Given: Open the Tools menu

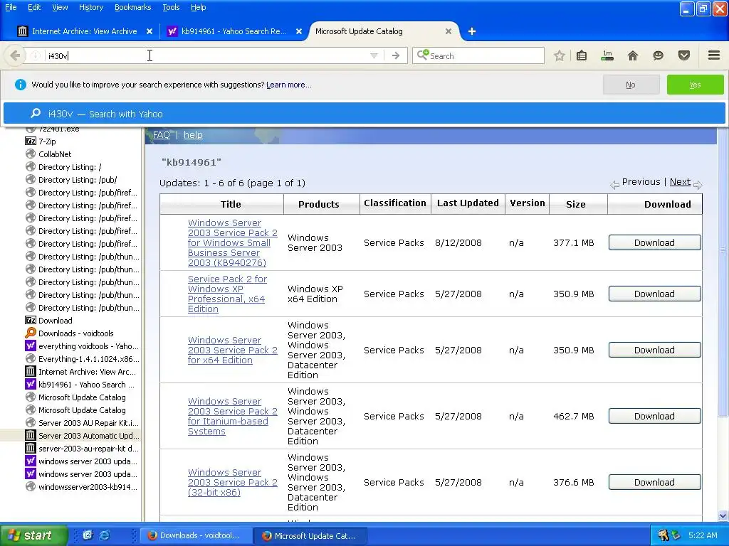Looking at the screenshot, I should pos(171,7).
